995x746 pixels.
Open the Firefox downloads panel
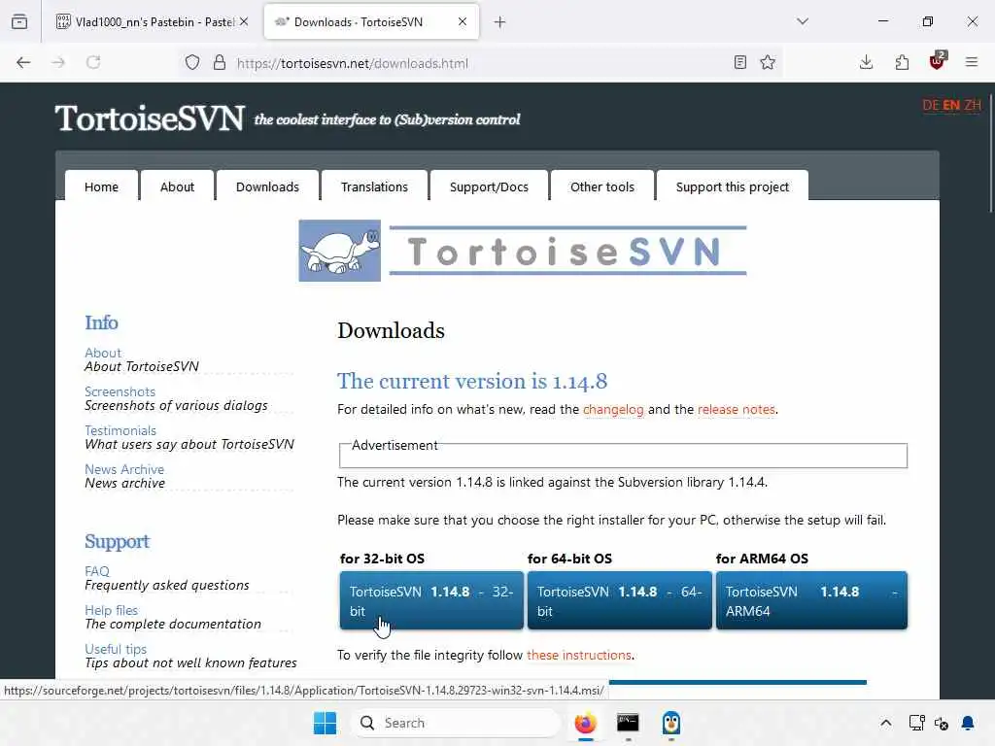click(x=866, y=62)
